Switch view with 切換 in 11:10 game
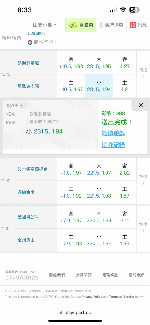 coord(143,227)
